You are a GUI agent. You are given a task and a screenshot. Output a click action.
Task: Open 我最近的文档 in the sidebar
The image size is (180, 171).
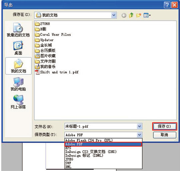click(18, 30)
